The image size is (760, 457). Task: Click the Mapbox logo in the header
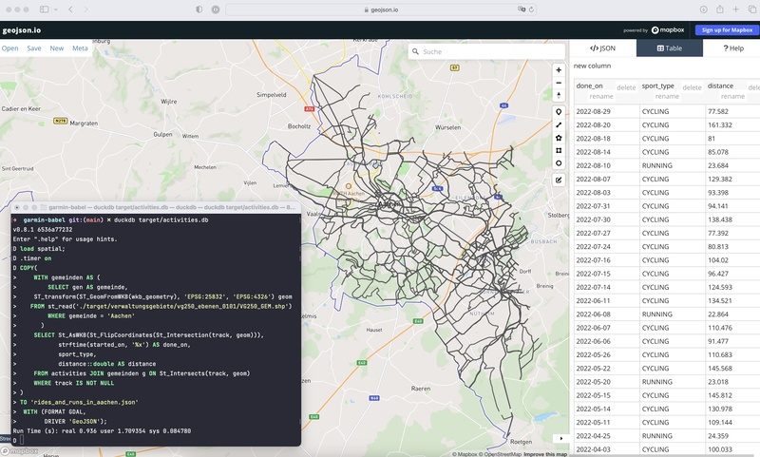[668, 30]
